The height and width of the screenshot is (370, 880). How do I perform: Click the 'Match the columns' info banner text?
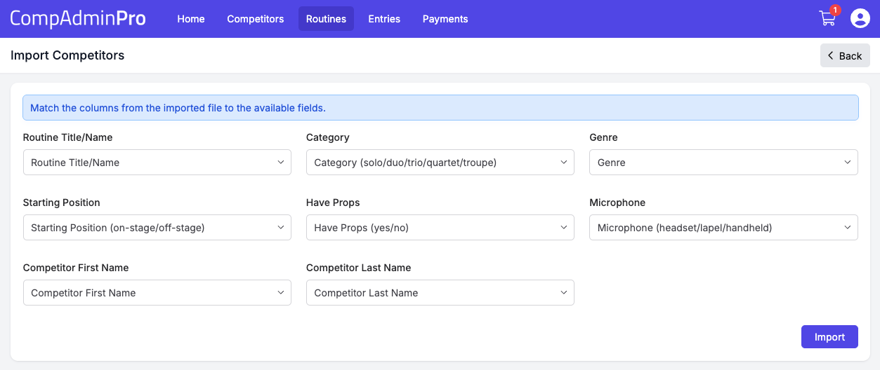178,108
